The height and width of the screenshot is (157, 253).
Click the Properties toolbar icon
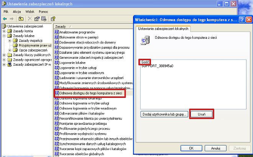37,18
